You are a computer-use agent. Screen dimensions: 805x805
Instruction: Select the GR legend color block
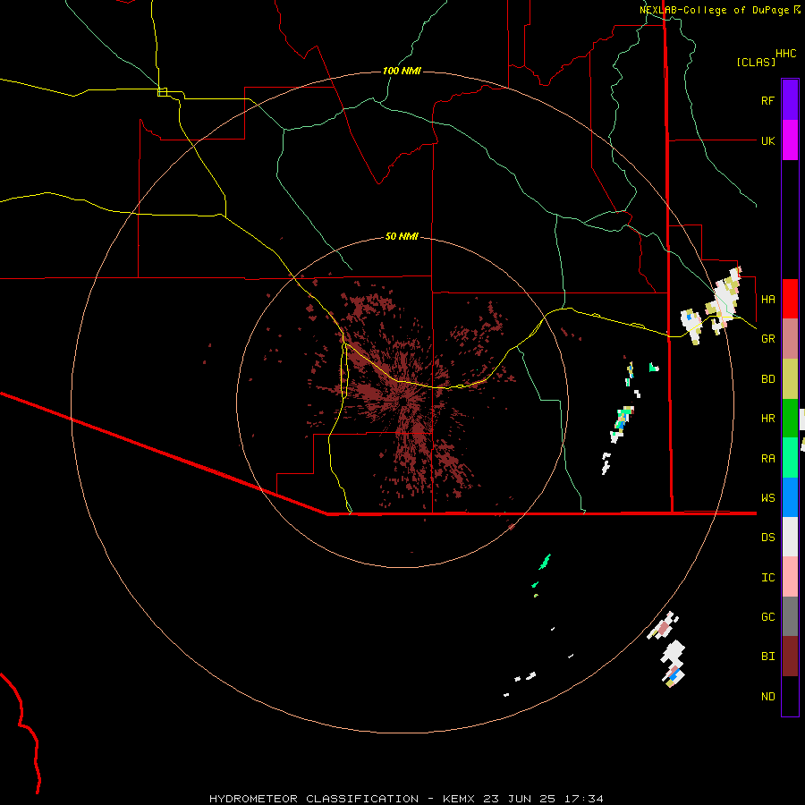(x=790, y=339)
